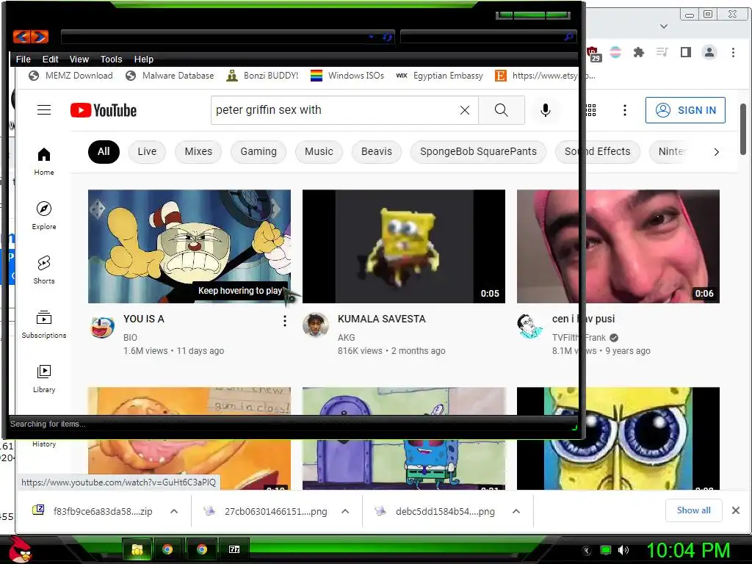Open the Tools menu
Image resolution: width=752 pixels, height=564 pixels.
coord(112,59)
